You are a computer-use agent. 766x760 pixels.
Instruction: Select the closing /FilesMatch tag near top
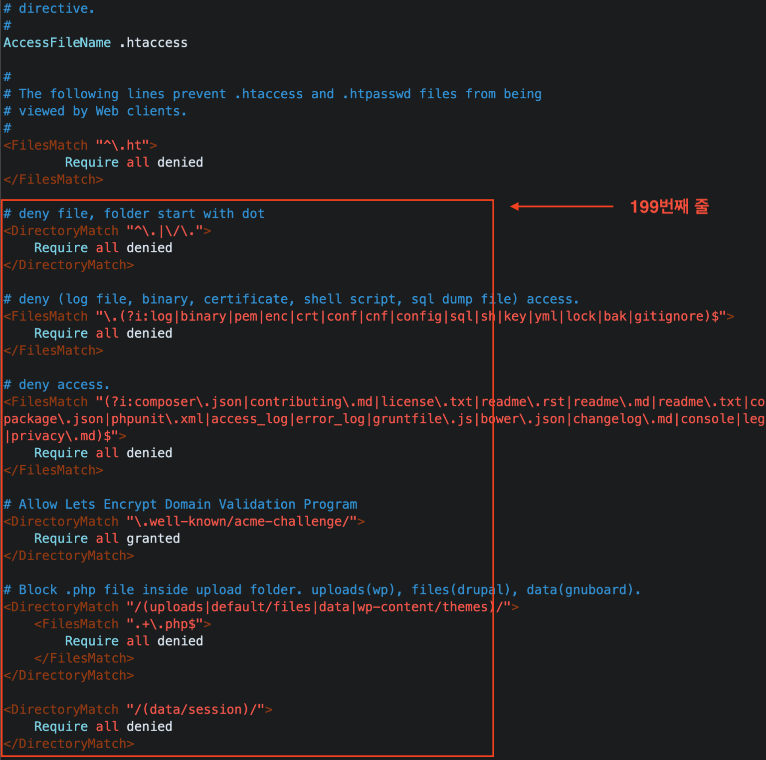pos(53,179)
